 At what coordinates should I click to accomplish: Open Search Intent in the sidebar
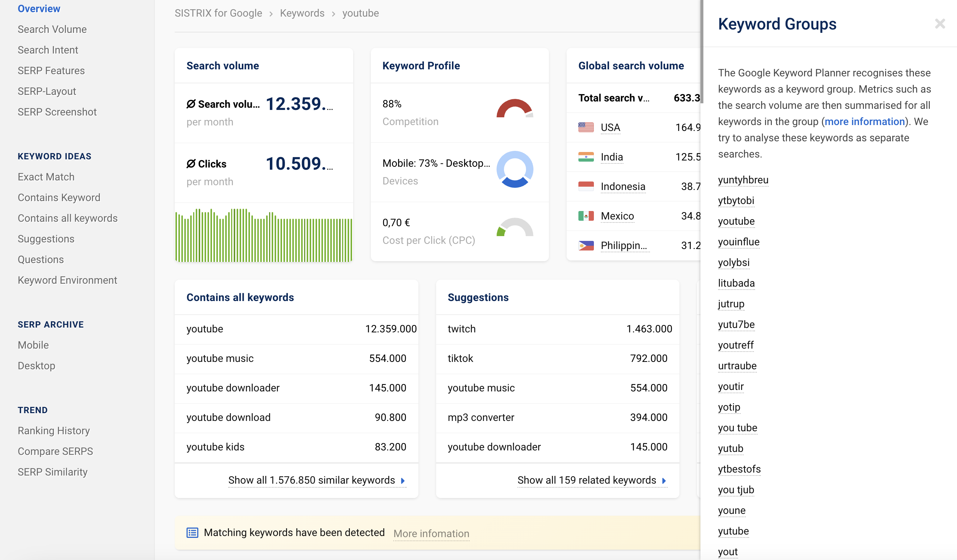pyautogui.click(x=48, y=50)
